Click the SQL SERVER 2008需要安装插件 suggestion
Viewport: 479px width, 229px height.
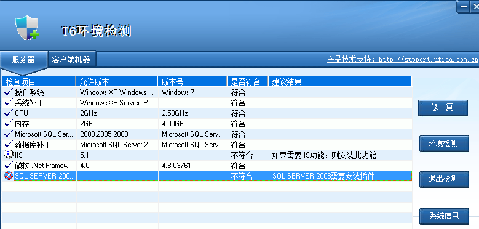(x=323, y=176)
